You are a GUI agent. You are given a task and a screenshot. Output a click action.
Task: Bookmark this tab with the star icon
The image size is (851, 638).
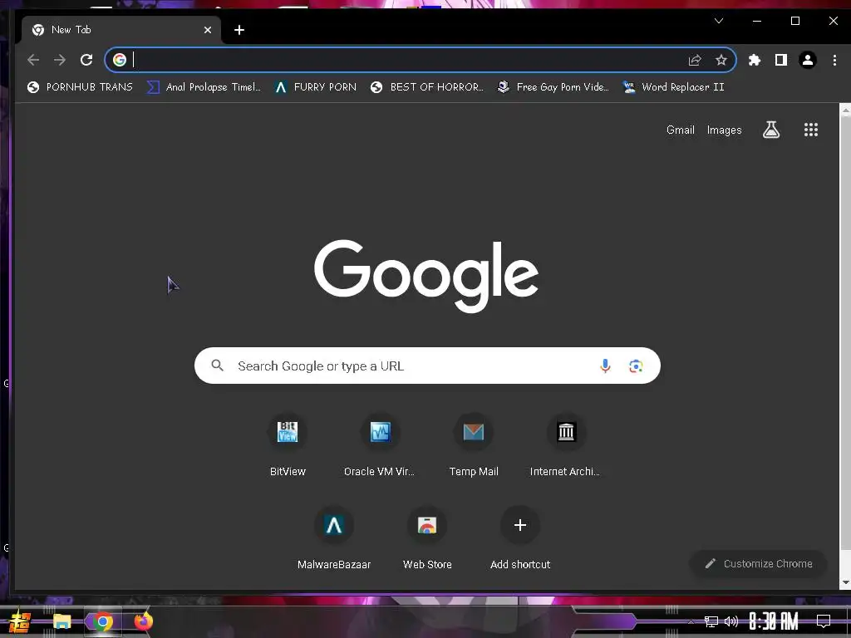721,60
